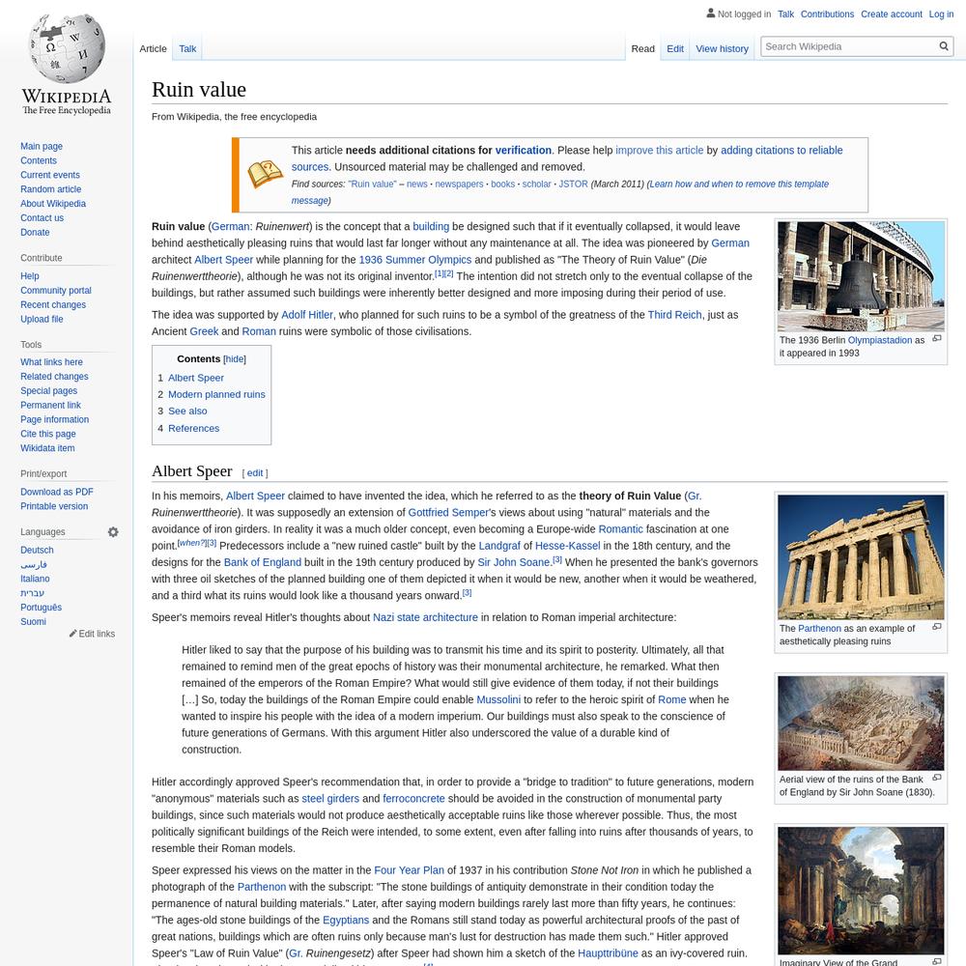The image size is (966, 966).
Task: Click the citation-needed book icon
Action: point(265,175)
